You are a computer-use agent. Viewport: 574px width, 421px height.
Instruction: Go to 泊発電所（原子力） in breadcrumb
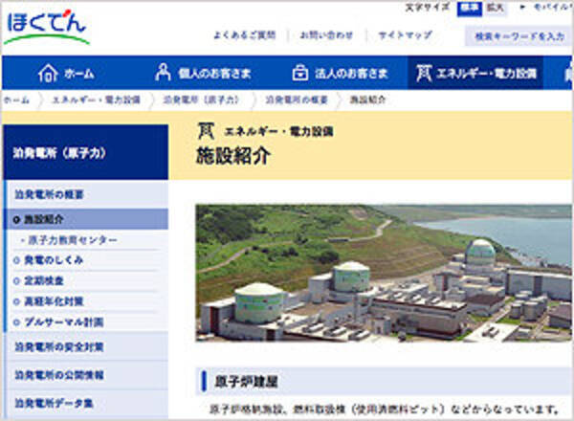coord(201,100)
